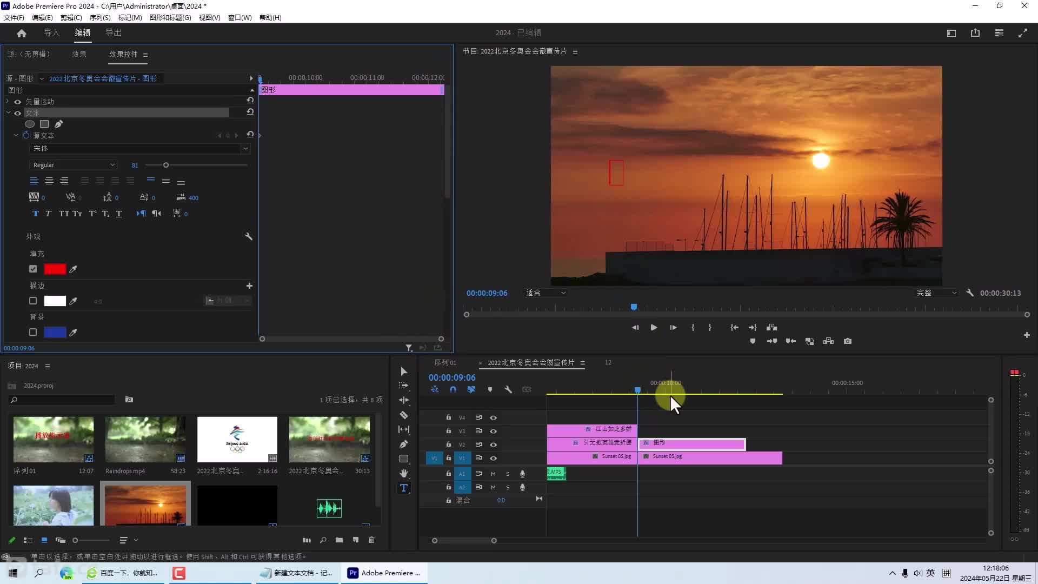Toggle Snap in Timeline magnet icon
The width and height of the screenshot is (1038, 584).
point(453,389)
